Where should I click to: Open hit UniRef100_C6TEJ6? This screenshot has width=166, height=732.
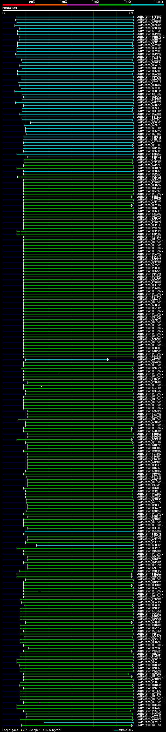click(149, 31)
